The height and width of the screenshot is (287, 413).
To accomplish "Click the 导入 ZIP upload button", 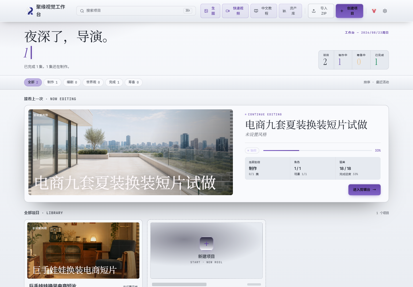I will [x=321, y=11].
